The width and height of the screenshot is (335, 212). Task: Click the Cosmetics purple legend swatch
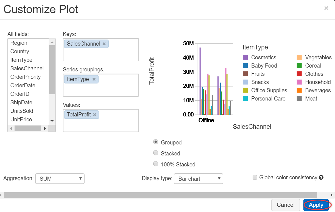245,57
